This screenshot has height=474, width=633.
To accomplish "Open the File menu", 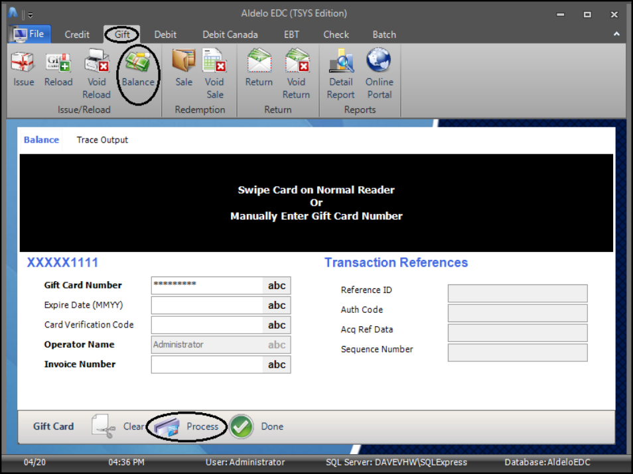I will (x=29, y=34).
